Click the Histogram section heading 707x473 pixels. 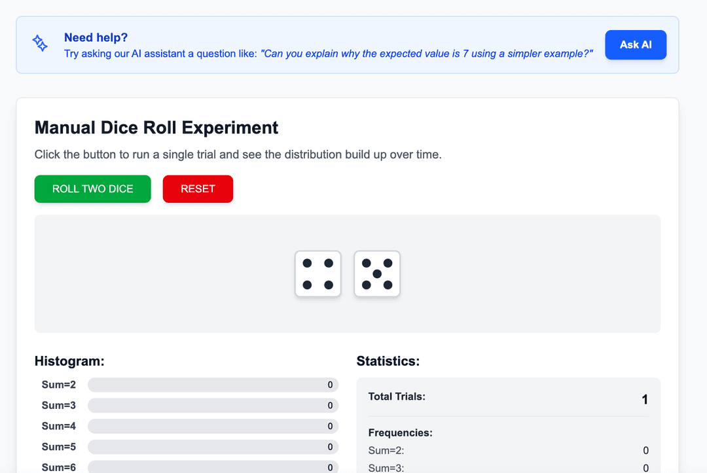pyautogui.click(x=69, y=361)
